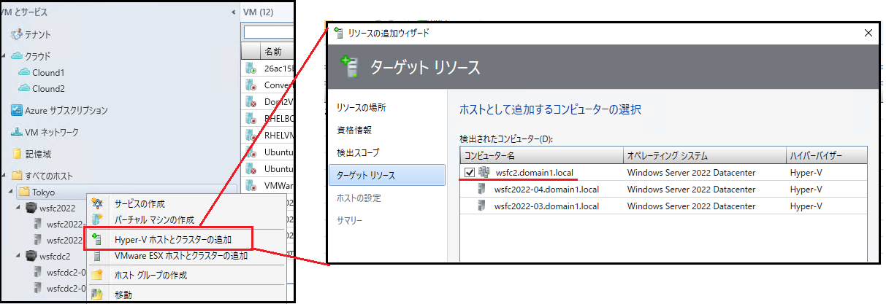Select the wsfc2022-04.domain1.local computer name
886x304 pixels.
(546, 190)
